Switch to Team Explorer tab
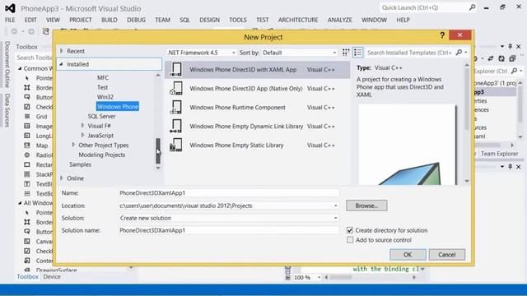 pos(499,154)
